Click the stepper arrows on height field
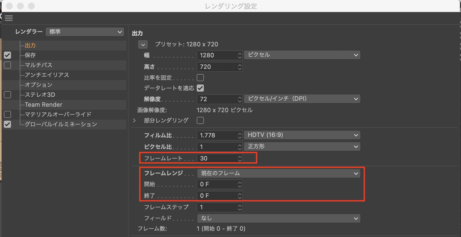Viewport: 461px width, 237px height. (x=240, y=67)
